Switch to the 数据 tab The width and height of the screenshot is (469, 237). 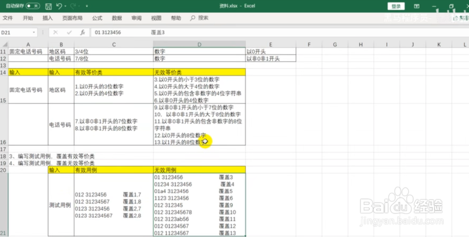pos(117,18)
